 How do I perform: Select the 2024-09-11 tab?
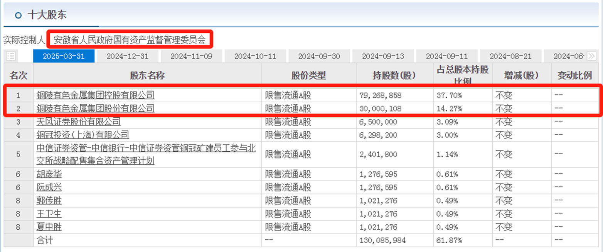click(x=446, y=56)
